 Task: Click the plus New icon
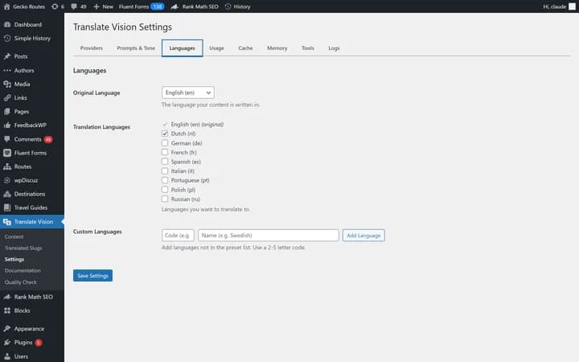point(96,6)
